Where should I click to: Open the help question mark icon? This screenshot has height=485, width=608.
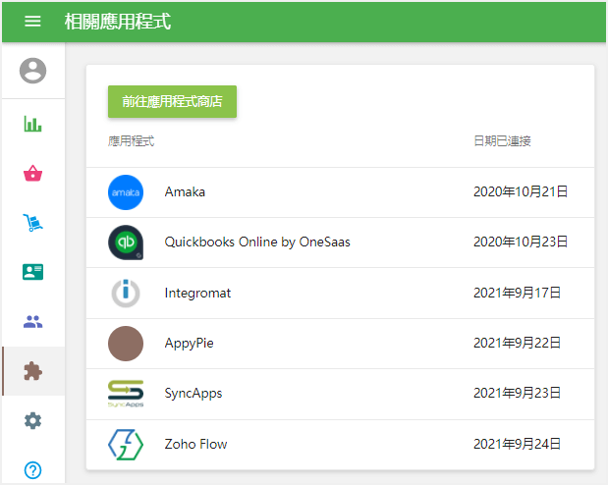33,470
